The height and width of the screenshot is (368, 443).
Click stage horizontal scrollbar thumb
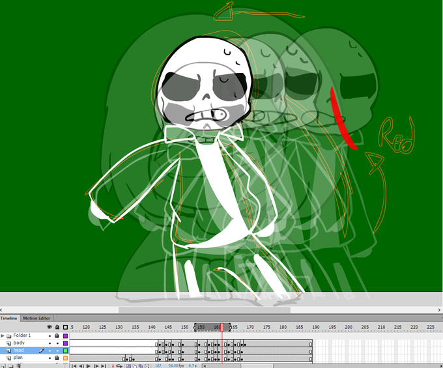click(205, 310)
